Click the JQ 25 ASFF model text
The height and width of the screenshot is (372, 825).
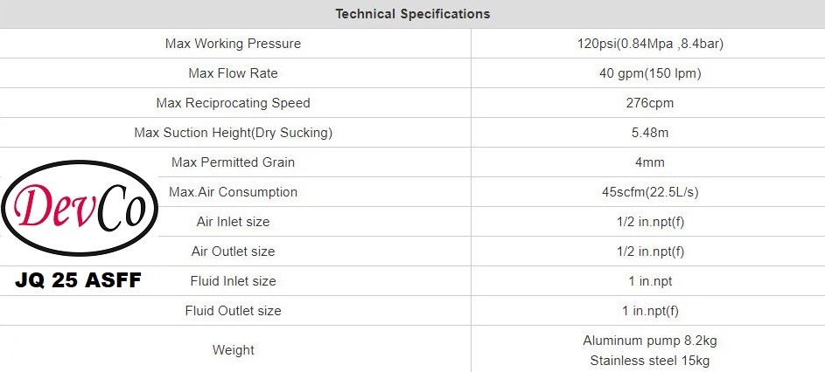point(79,281)
